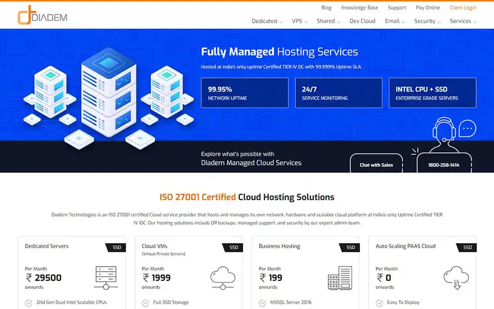494x309 pixels.
Task: Open the Blog link
Action: (326, 7)
